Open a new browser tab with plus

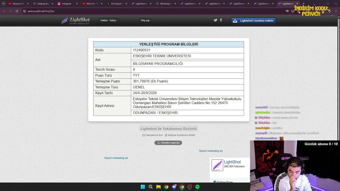304,4
